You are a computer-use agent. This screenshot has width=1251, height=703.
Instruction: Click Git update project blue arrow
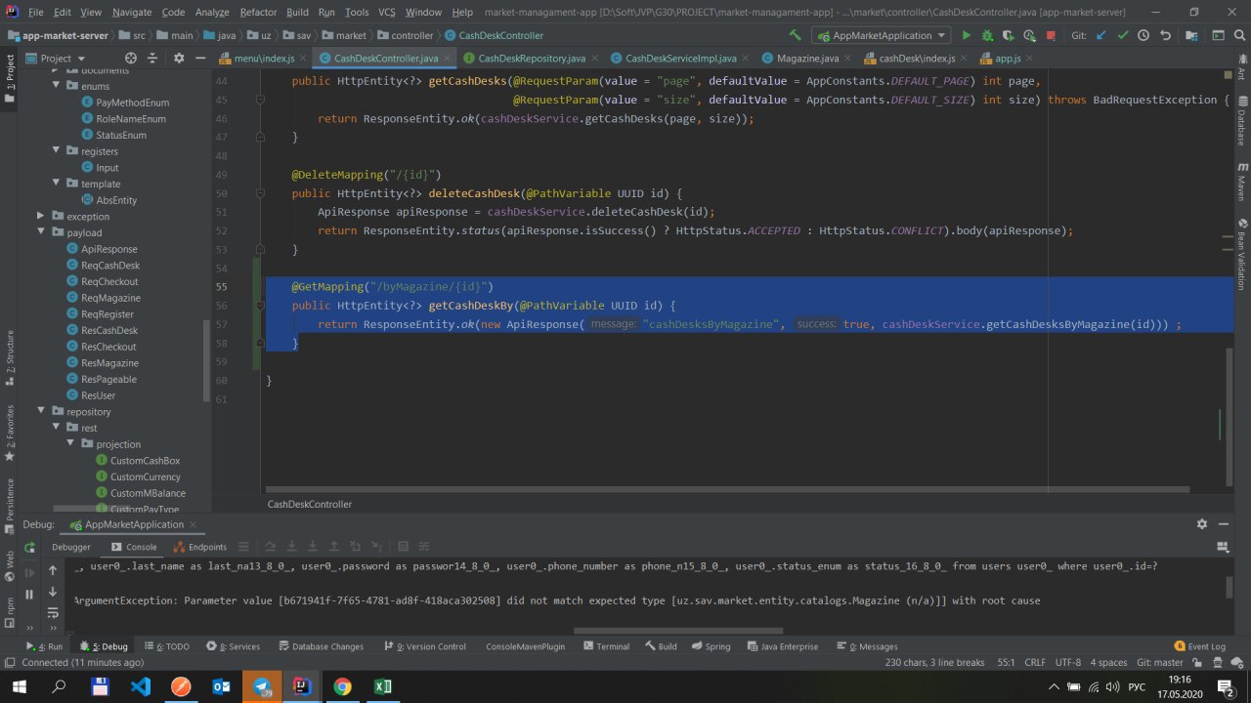click(x=1101, y=35)
